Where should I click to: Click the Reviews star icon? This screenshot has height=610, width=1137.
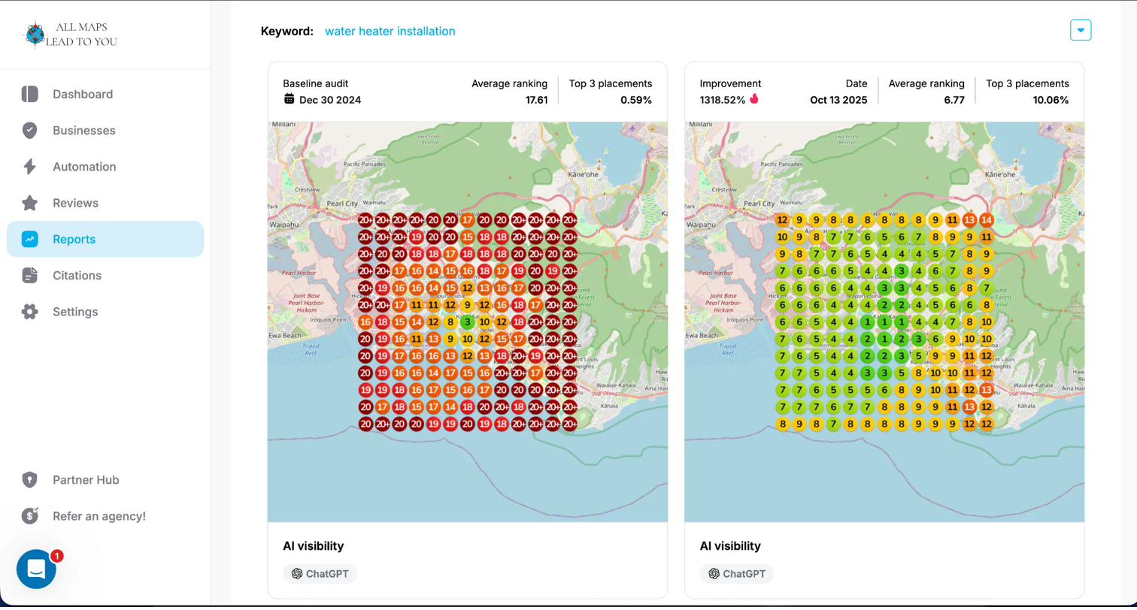30,203
